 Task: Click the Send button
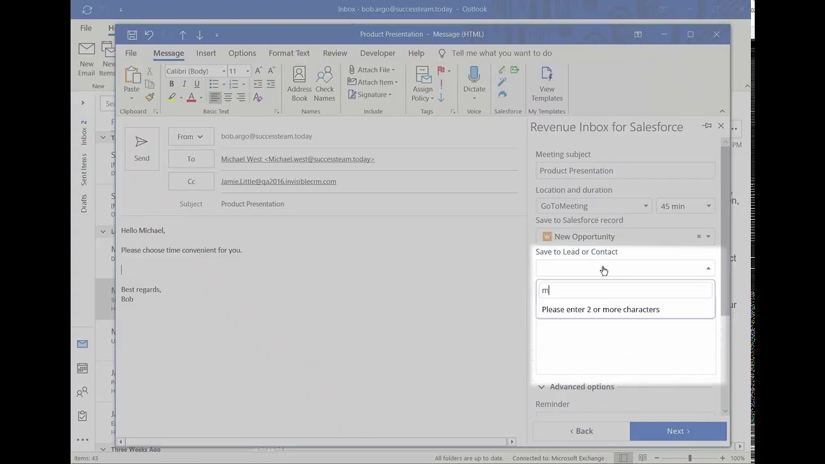point(142,149)
